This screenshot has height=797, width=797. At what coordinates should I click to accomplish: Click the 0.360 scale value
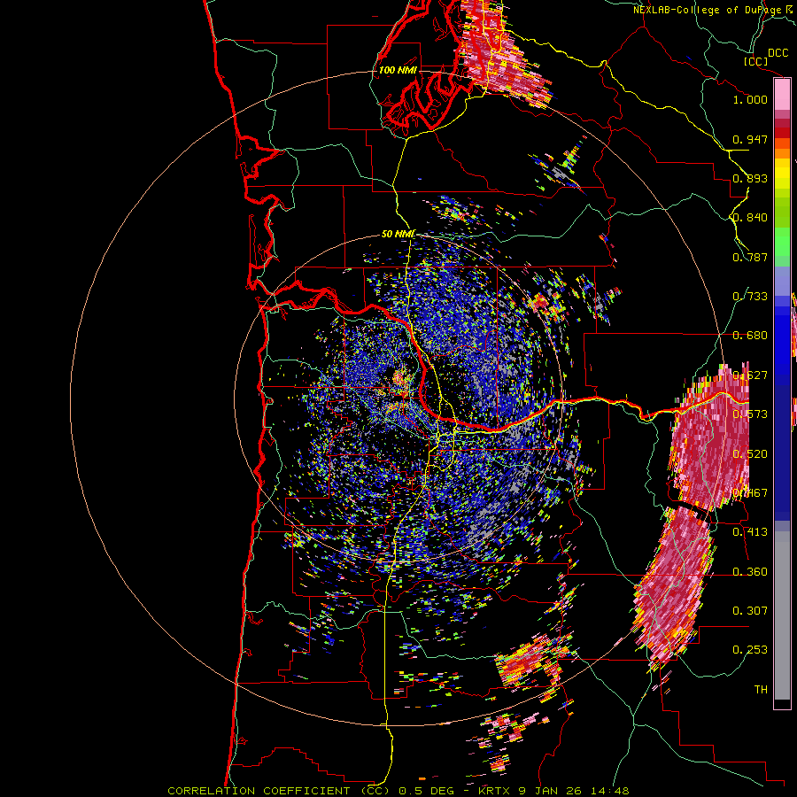tap(750, 572)
